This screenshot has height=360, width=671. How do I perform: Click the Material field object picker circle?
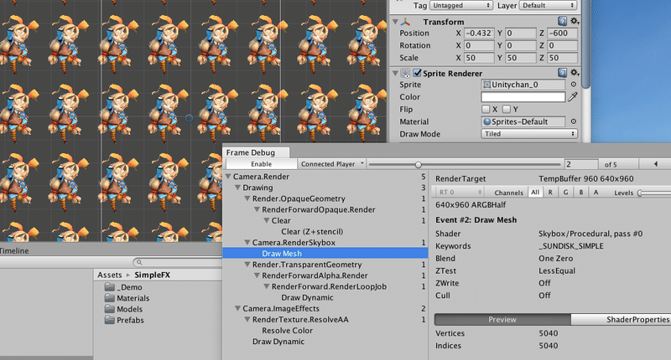click(574, 121)
